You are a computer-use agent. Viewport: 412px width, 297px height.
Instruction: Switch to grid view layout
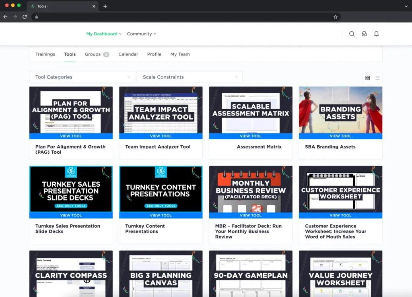tap(367, 78)
